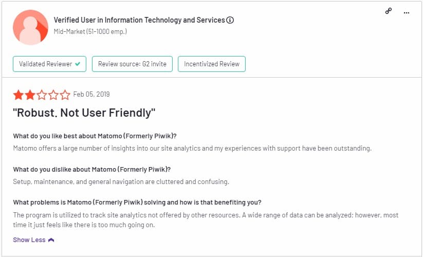
Task: Click the Feb 05, 2019 review date
Action: click(91, 94)
